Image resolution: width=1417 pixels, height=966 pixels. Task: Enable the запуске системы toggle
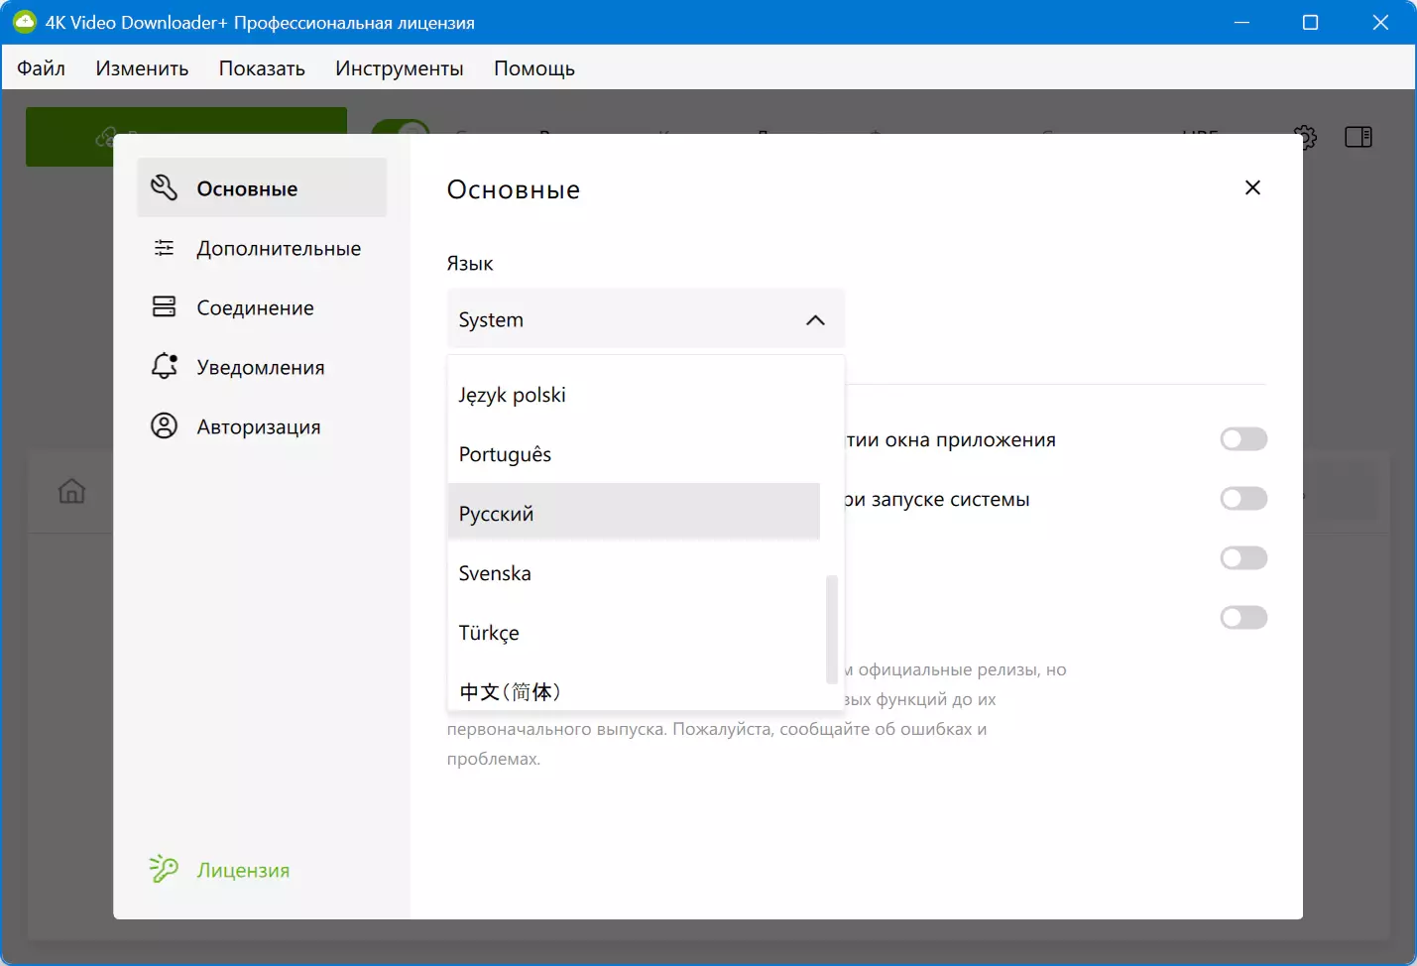1243,499
